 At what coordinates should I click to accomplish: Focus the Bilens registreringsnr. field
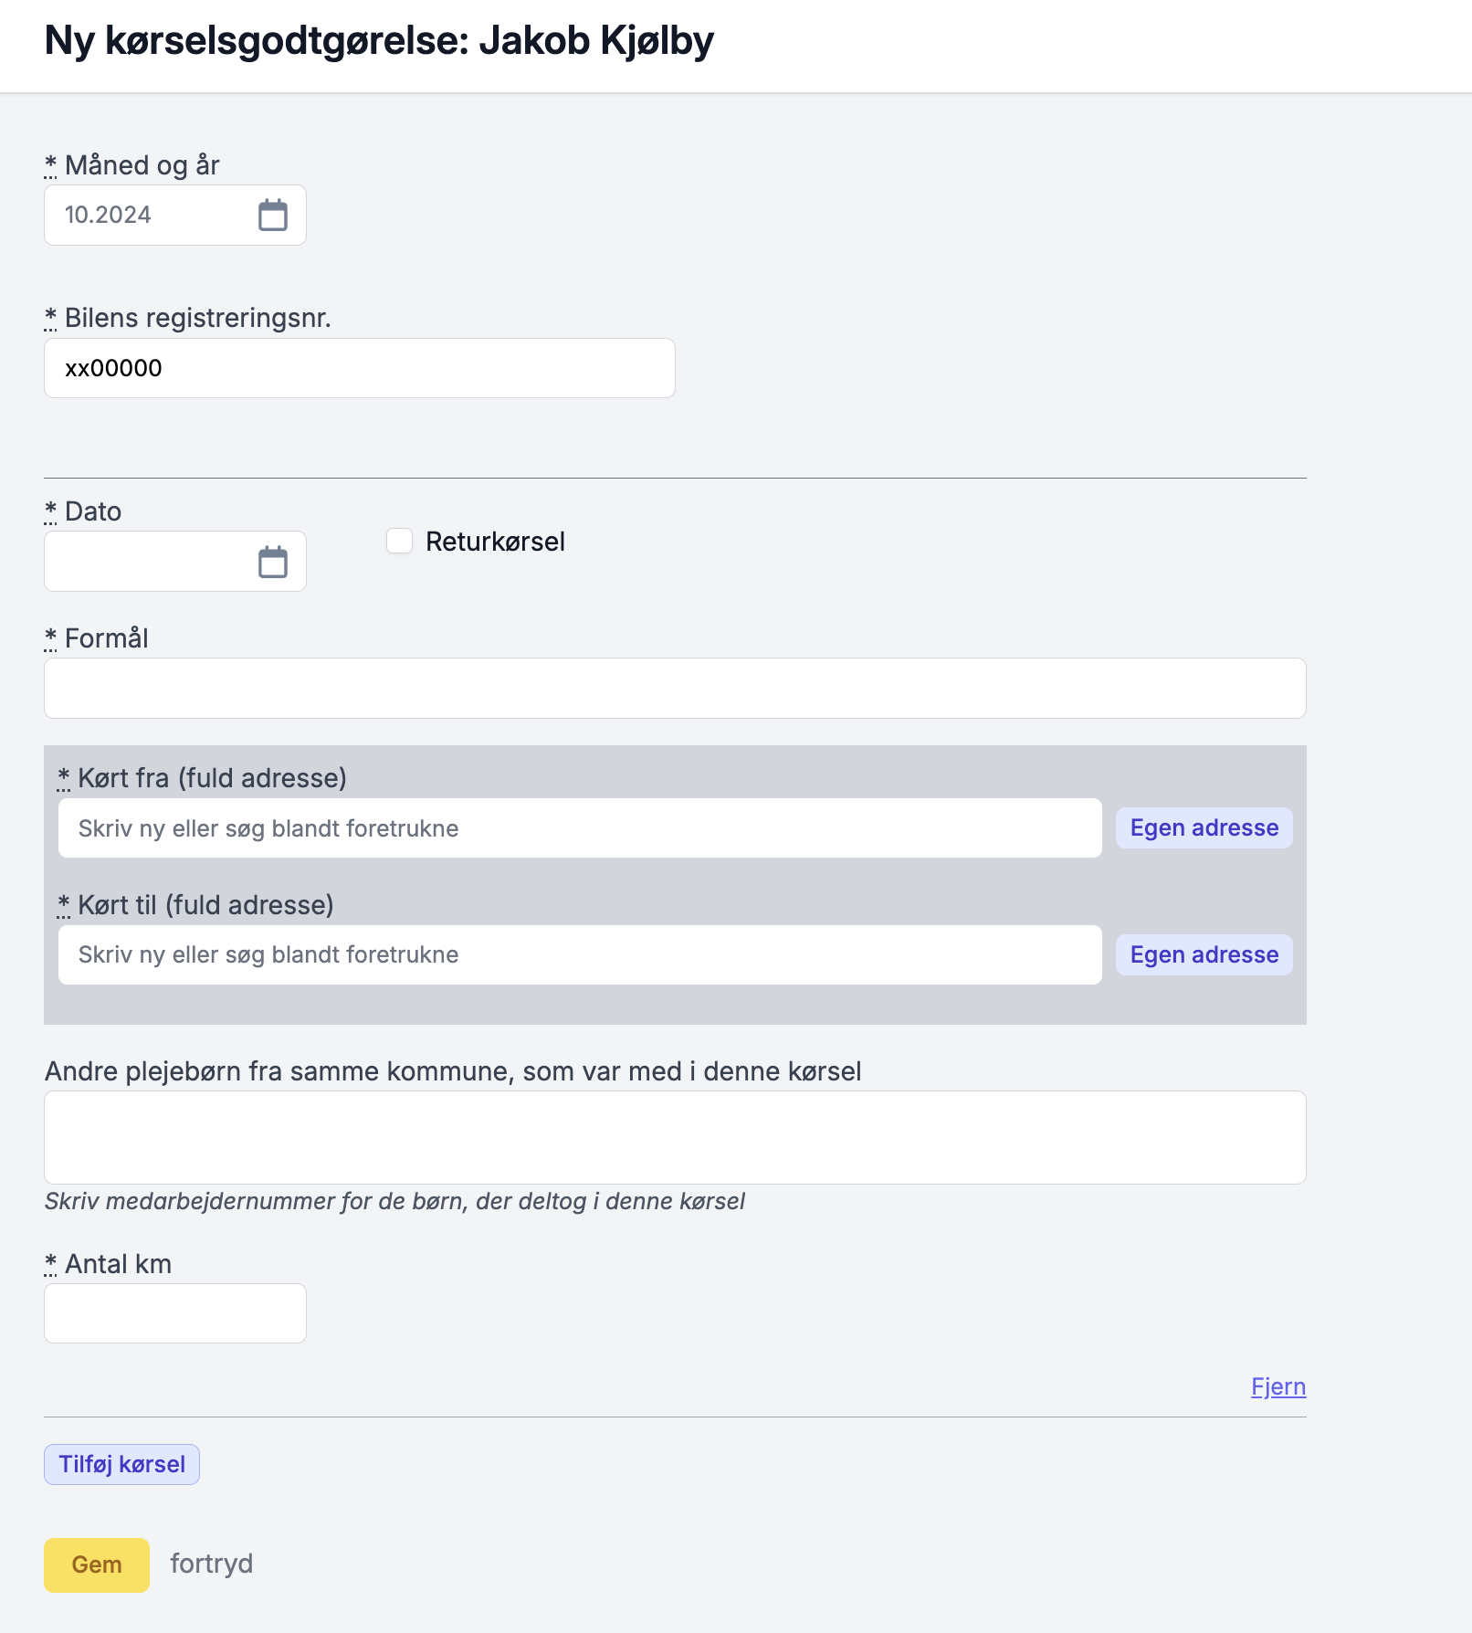pyautogui.click(x=359, y=368)
